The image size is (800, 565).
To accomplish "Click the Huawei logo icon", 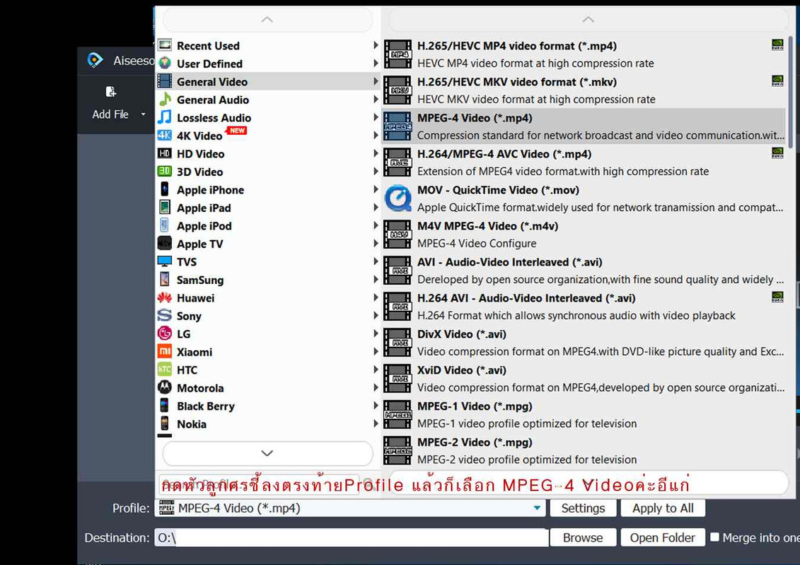I will pos(165,297).
